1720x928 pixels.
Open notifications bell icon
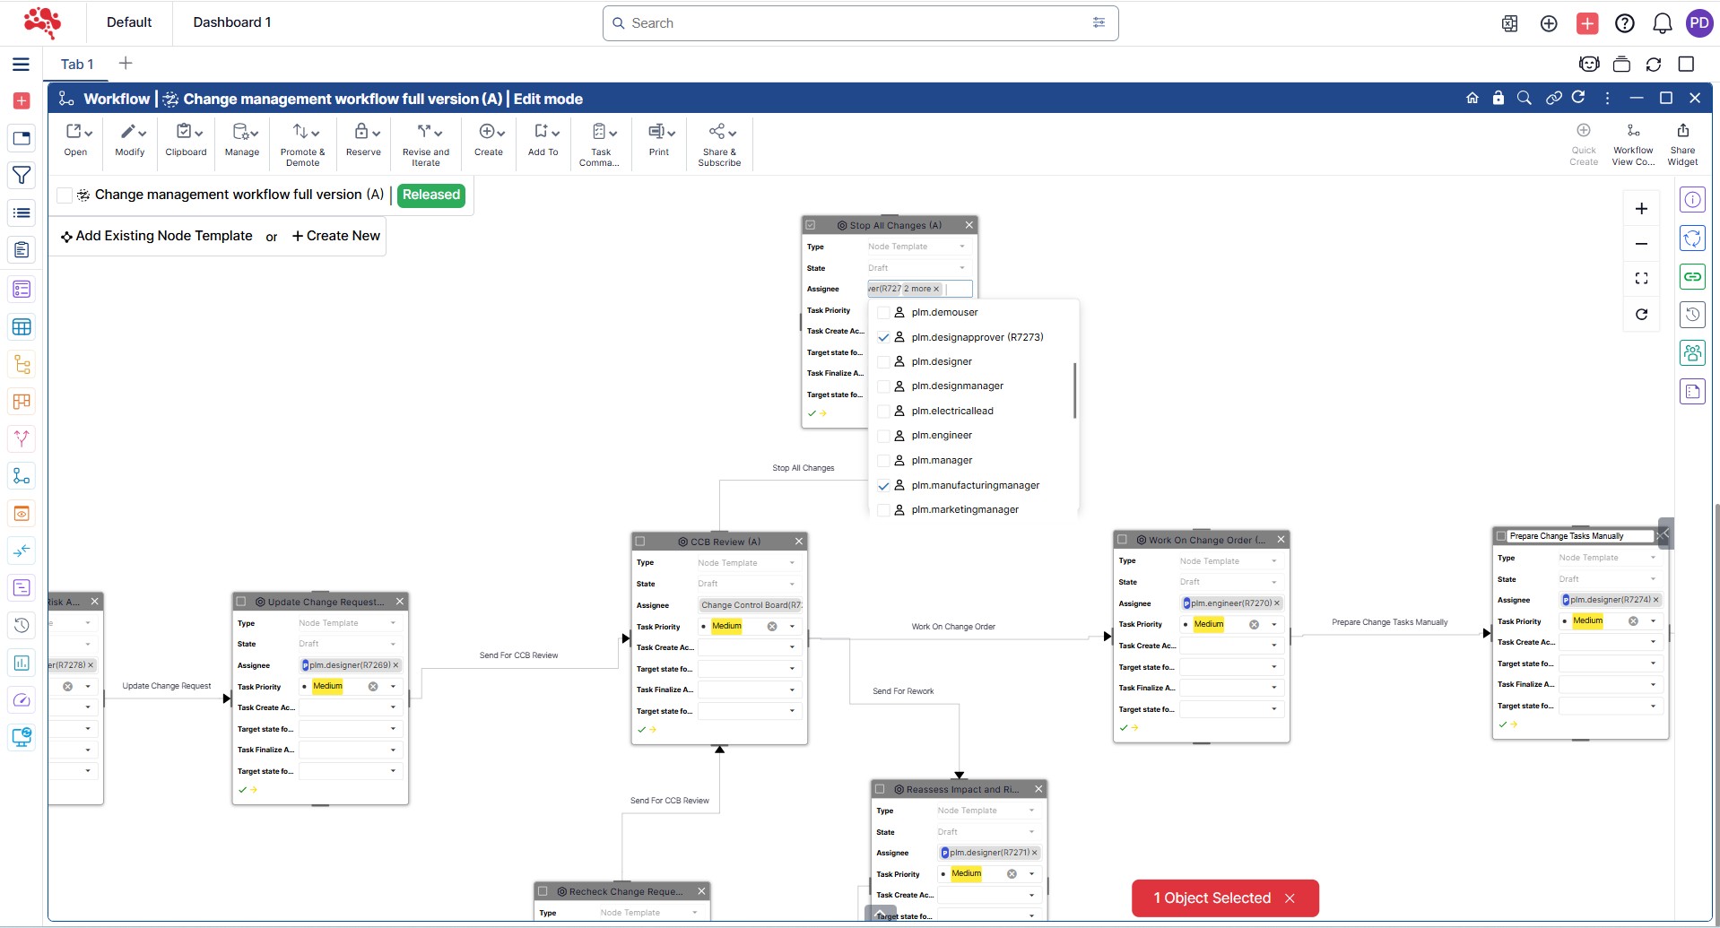[x=1662, y=23]
